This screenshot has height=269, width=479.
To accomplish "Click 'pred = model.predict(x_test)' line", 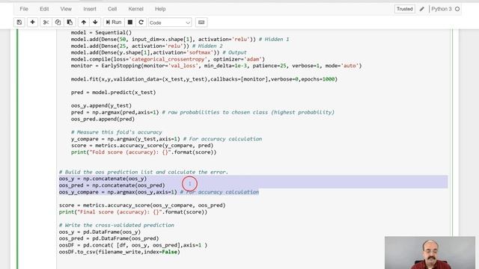I will coord(113,92).
